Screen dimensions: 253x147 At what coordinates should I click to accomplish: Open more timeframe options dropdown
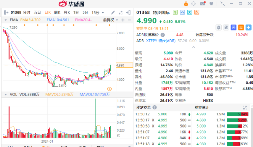pyautogui.click(x=103, y=12)
